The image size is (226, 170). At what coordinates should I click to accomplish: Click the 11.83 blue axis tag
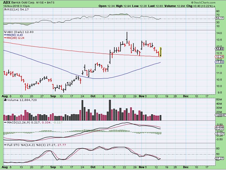pos(219,62)
